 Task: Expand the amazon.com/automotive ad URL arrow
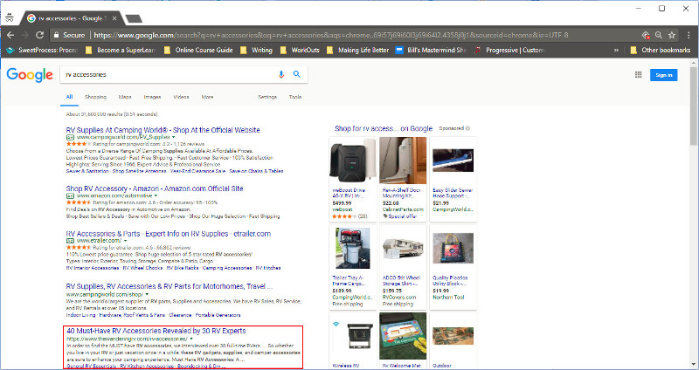pyautogui.click(x=156, y=196)
